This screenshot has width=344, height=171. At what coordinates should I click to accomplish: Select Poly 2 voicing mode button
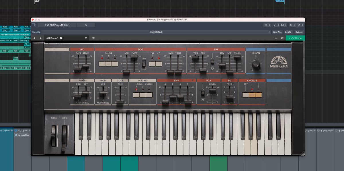pyautogui.click(x=143, y=95)
